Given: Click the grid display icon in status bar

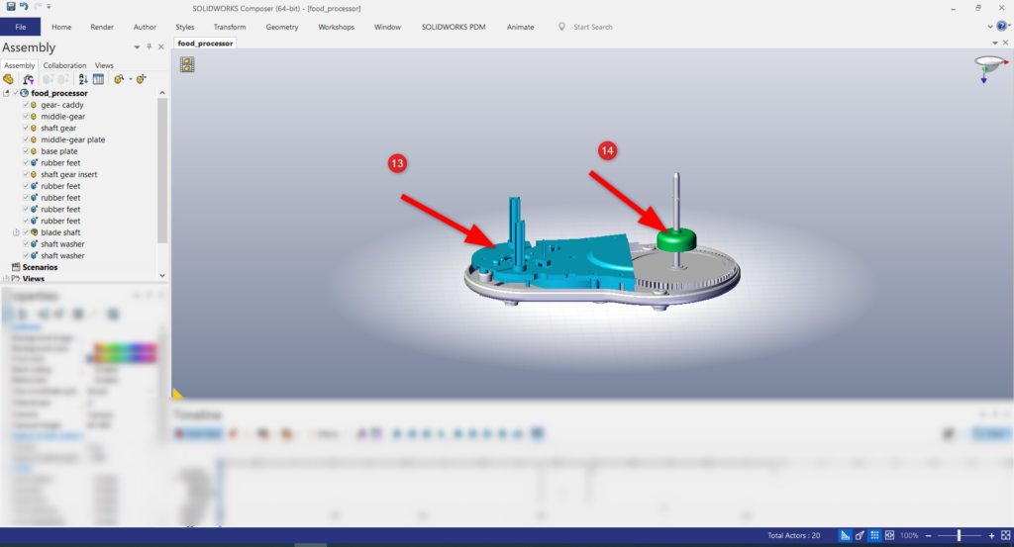Looking at the screenshot, I should [874, 535].
